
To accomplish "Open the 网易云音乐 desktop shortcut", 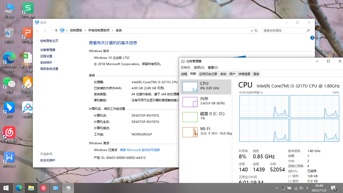I will coord(9,135).
